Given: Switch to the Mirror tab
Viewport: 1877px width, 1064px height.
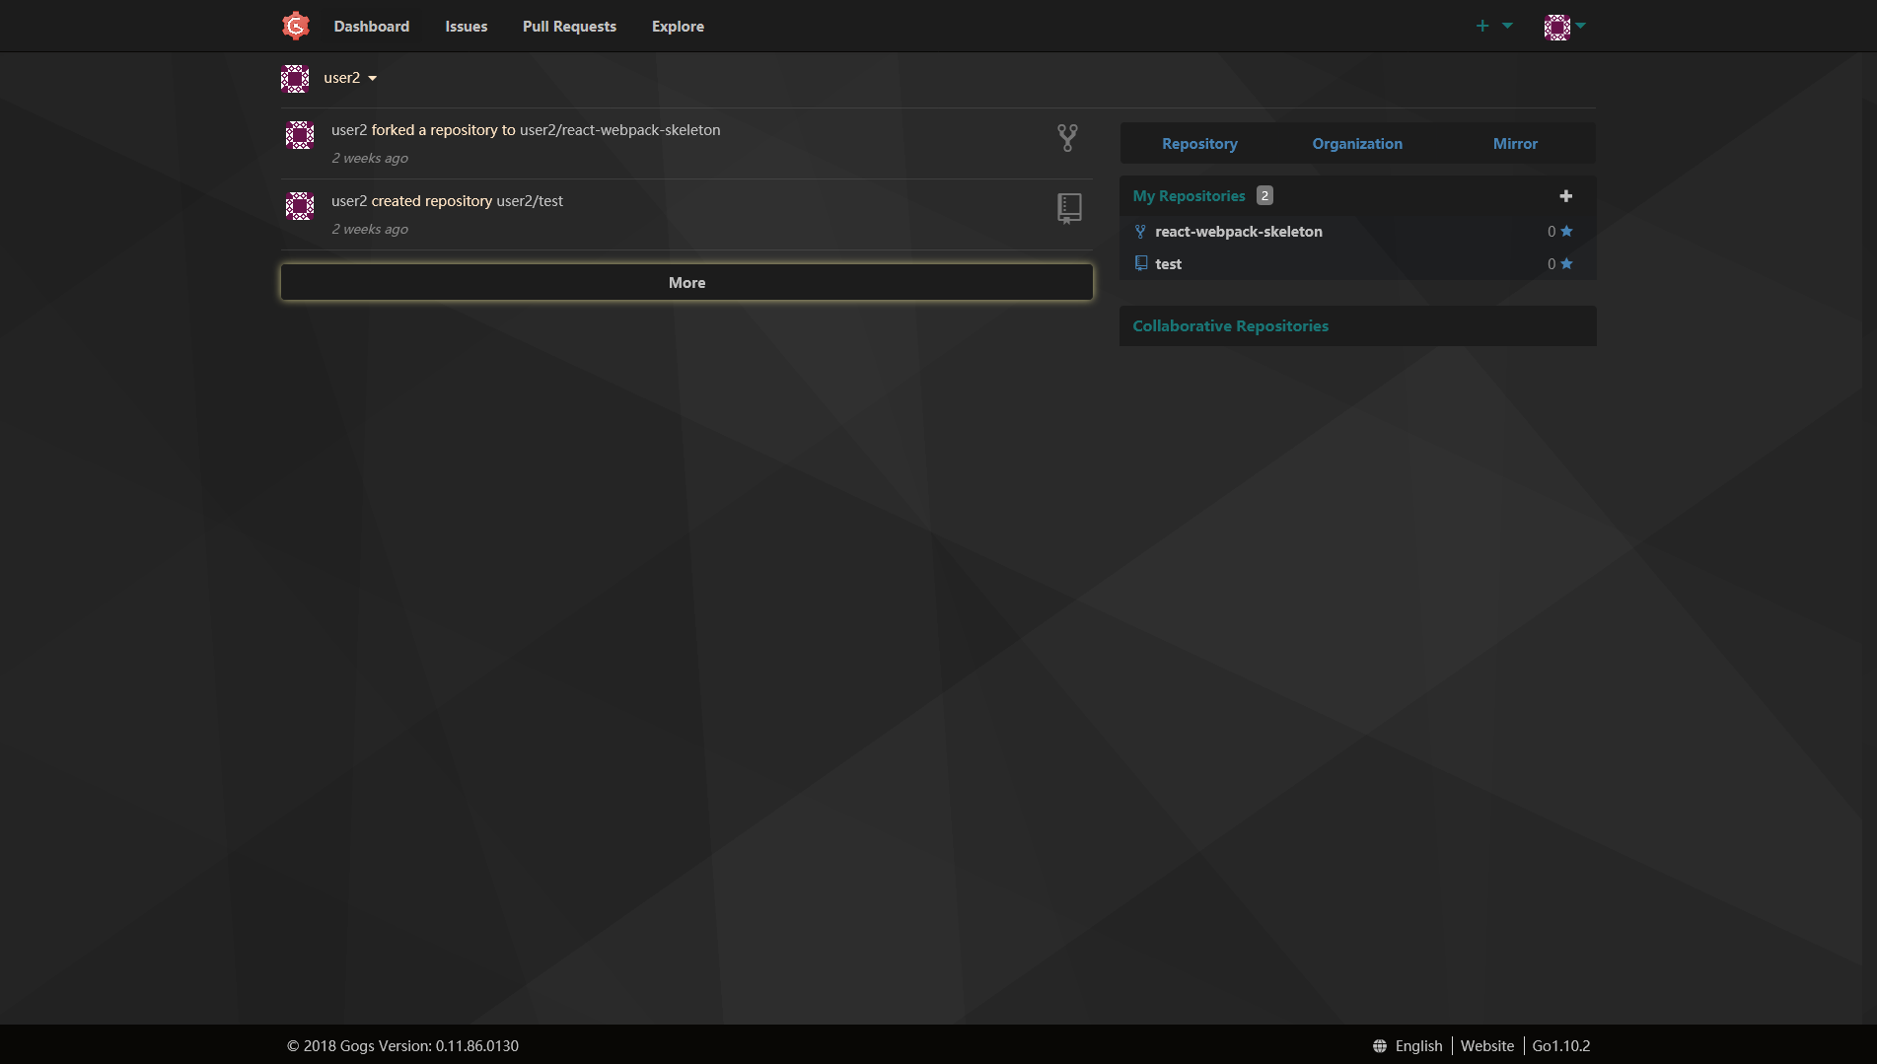Looking at the screenshot, I should [x=1514, y=144].
